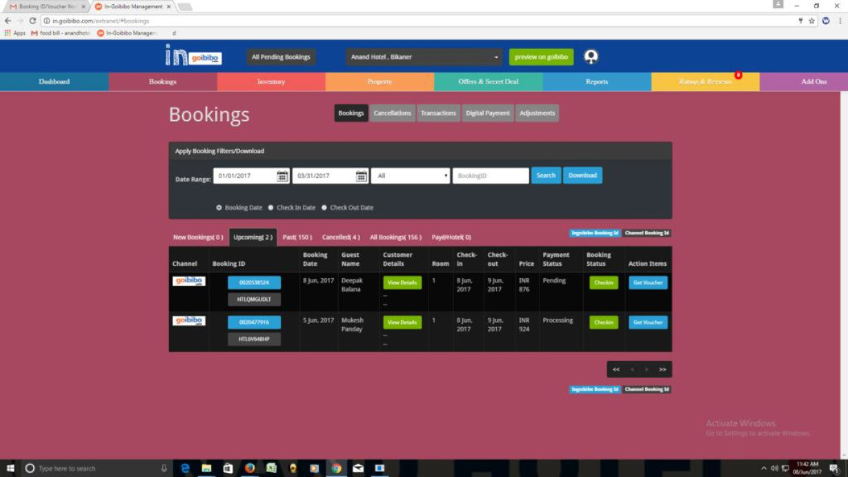View Details for guest Deepak Balana
Image resolution: width=848 pixels, height=477 pixels.
(402, 283)
